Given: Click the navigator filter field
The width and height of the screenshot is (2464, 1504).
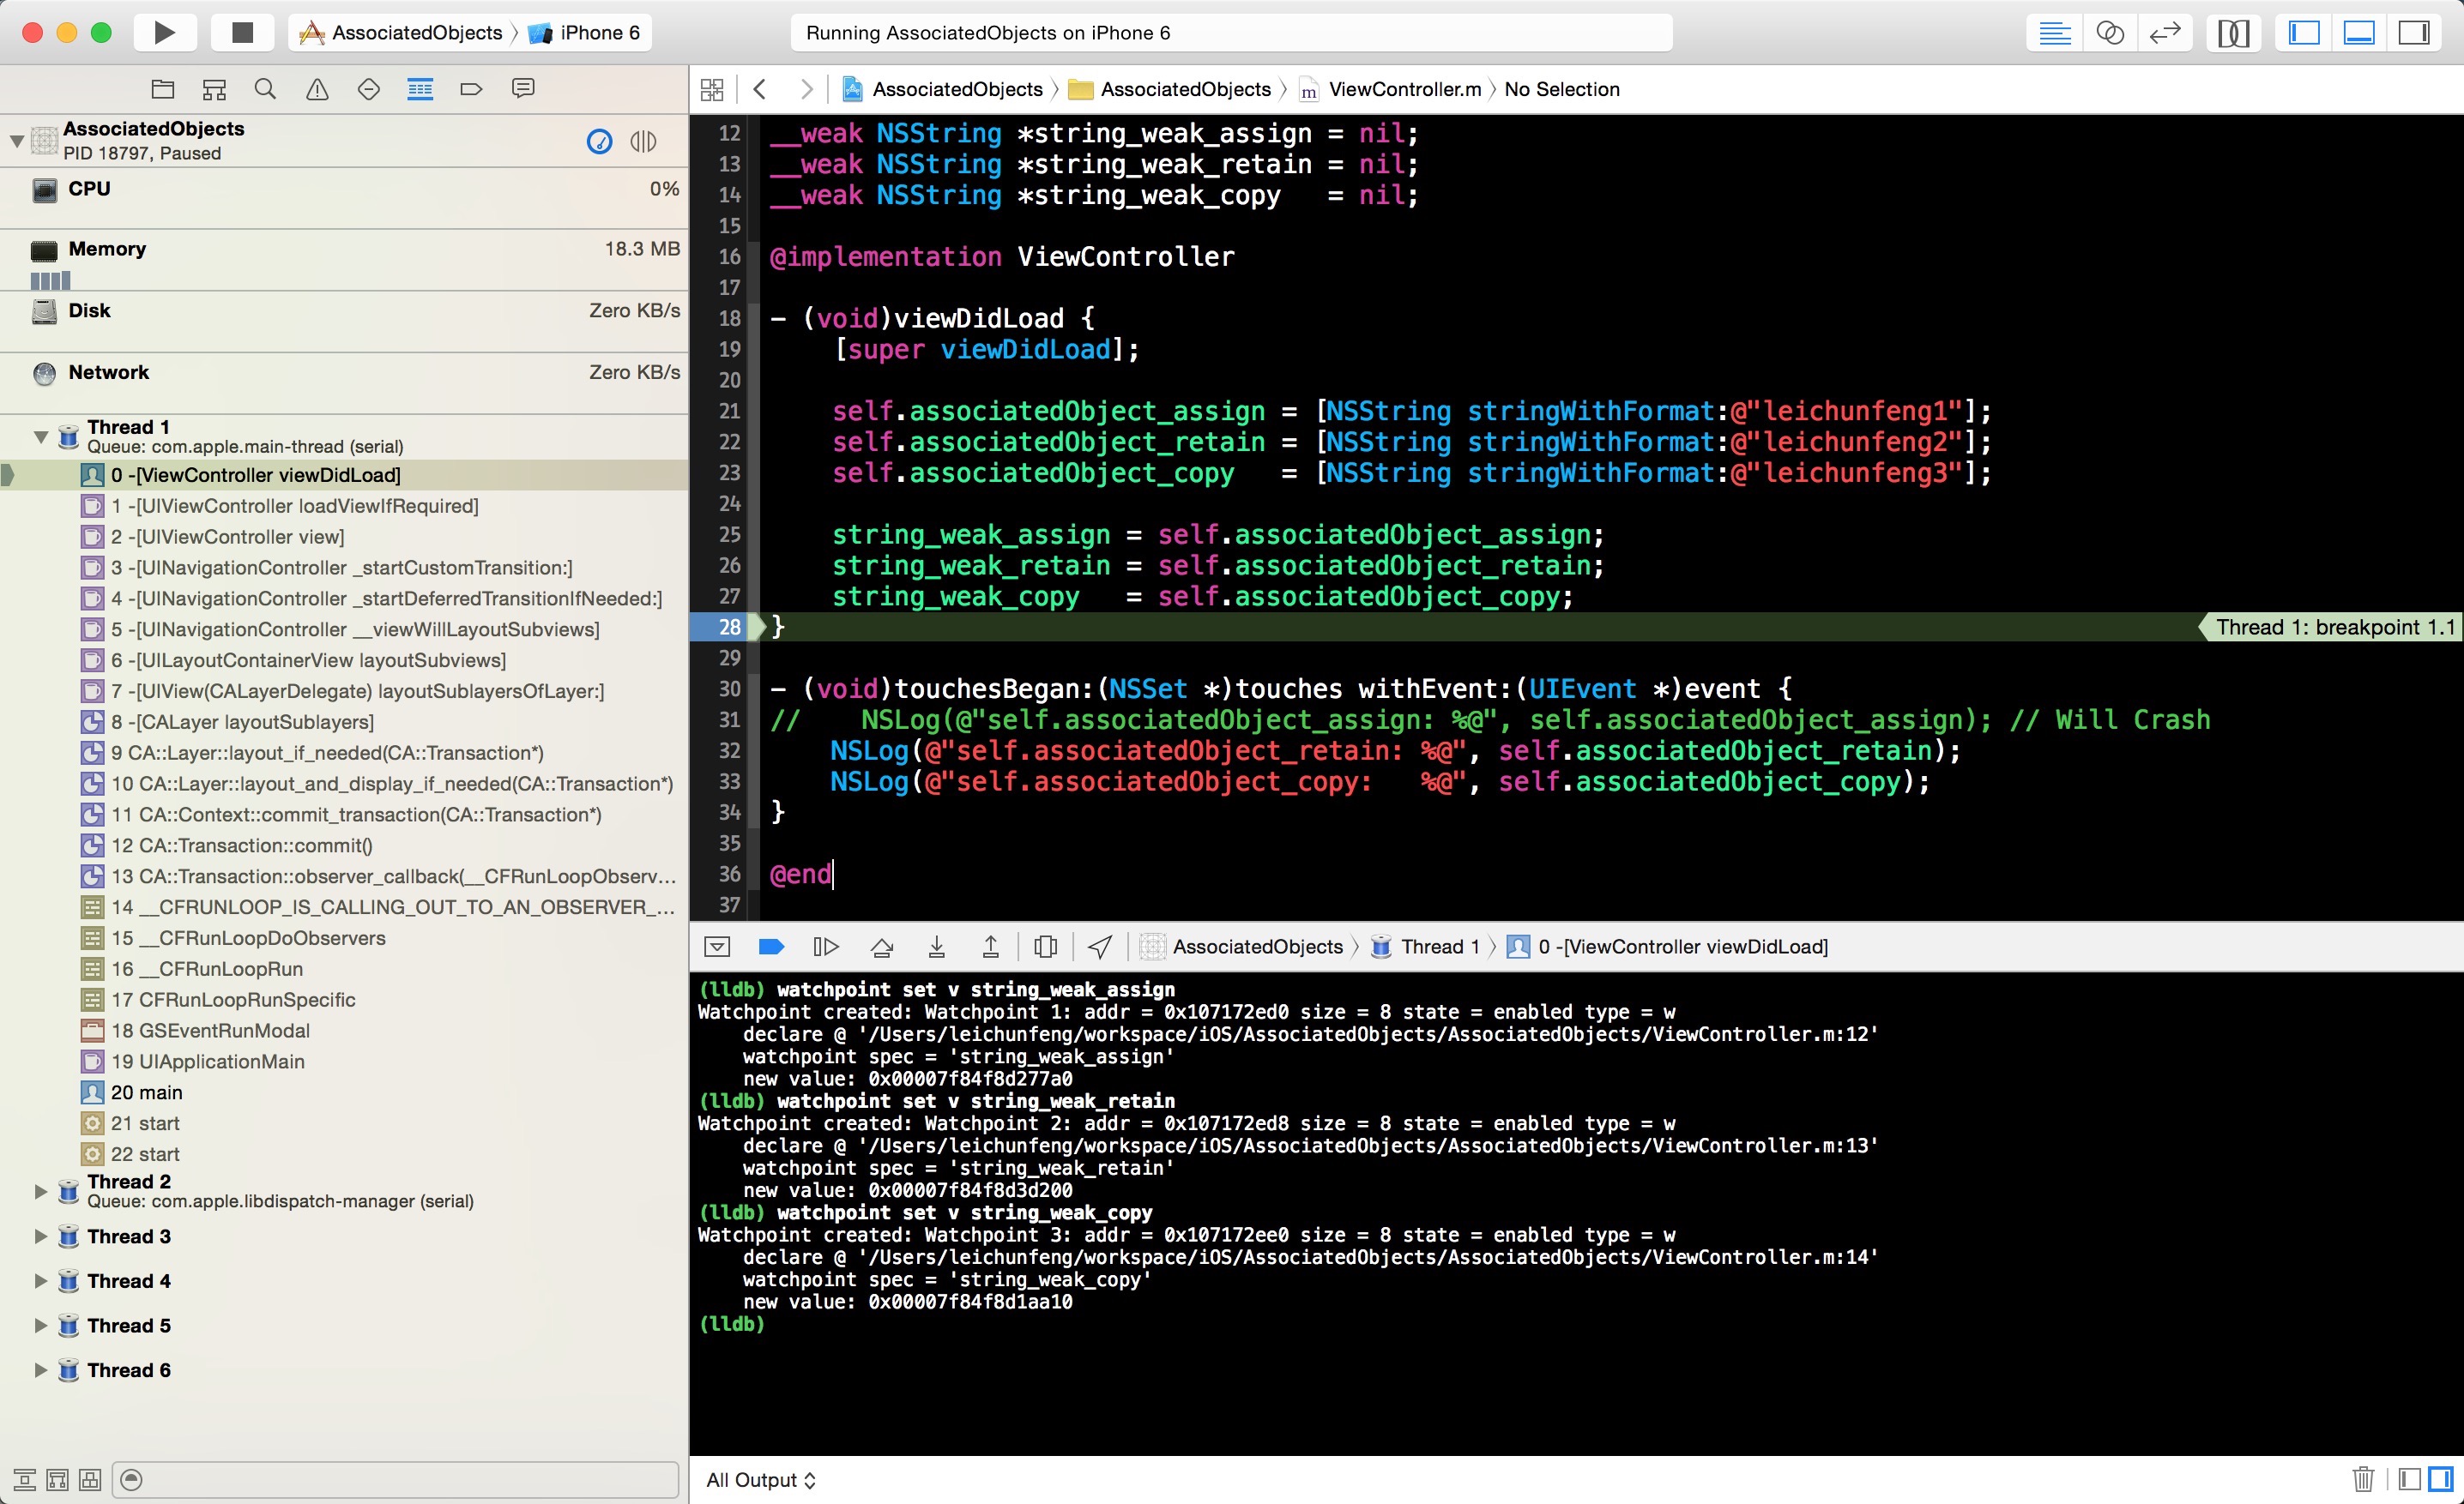Looking at the screenshot, I should [400, 1479].
